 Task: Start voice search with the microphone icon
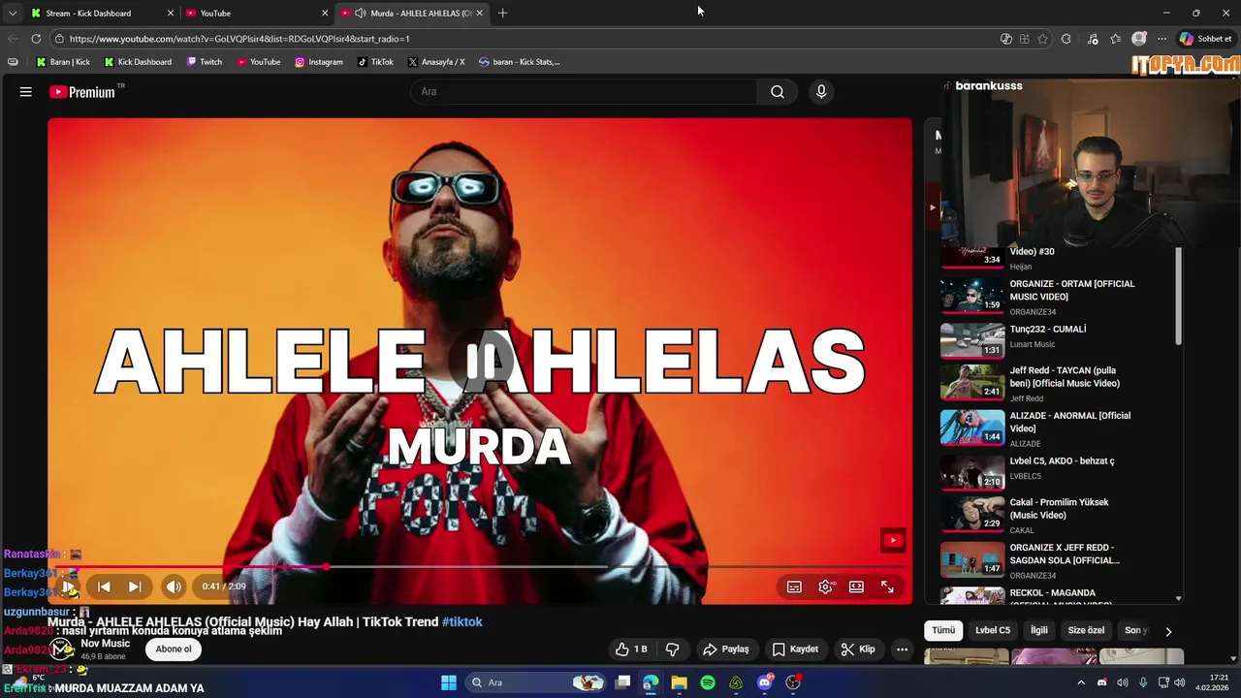pos(821,92)
